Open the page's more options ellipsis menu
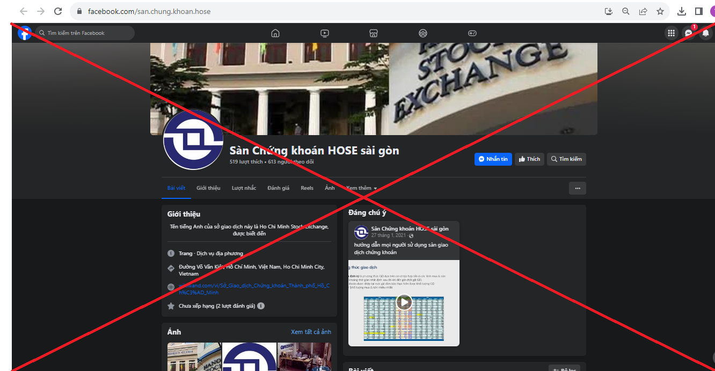Viewport: 715px width, 371px height. [x=578, y=188]
